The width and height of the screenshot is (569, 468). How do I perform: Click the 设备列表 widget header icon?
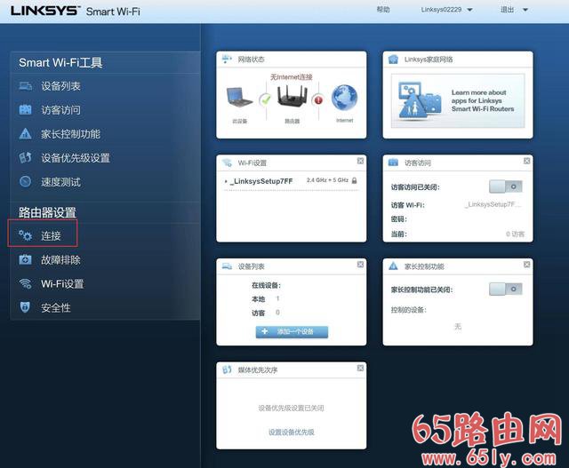228,266
